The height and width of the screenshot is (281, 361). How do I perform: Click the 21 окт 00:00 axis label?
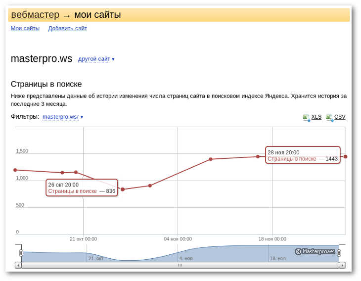tap(84, 239)
